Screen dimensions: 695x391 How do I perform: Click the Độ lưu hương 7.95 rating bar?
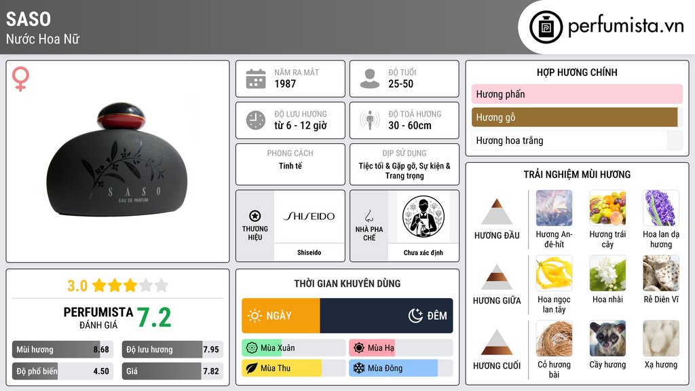pyautogui.click(x=173, y=350)
